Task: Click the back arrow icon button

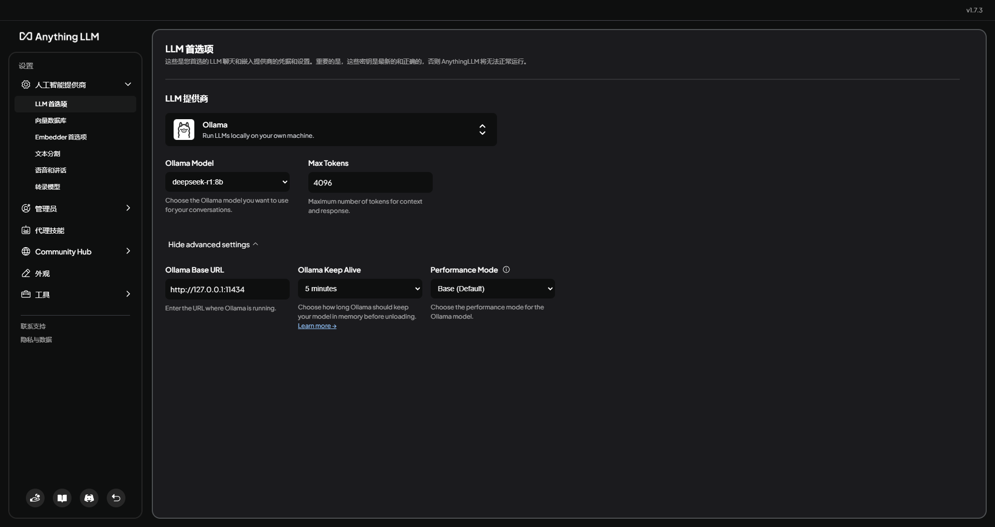Action: (x=116, y=498)
